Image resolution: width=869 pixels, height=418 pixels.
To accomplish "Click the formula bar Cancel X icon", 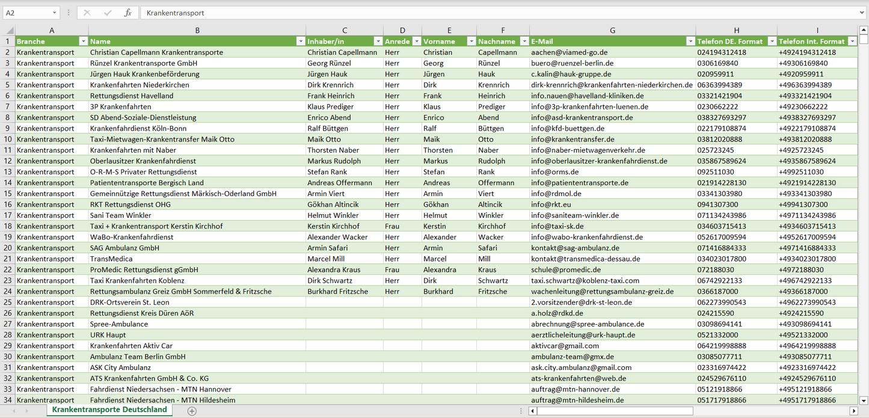I will pos(87,13).
